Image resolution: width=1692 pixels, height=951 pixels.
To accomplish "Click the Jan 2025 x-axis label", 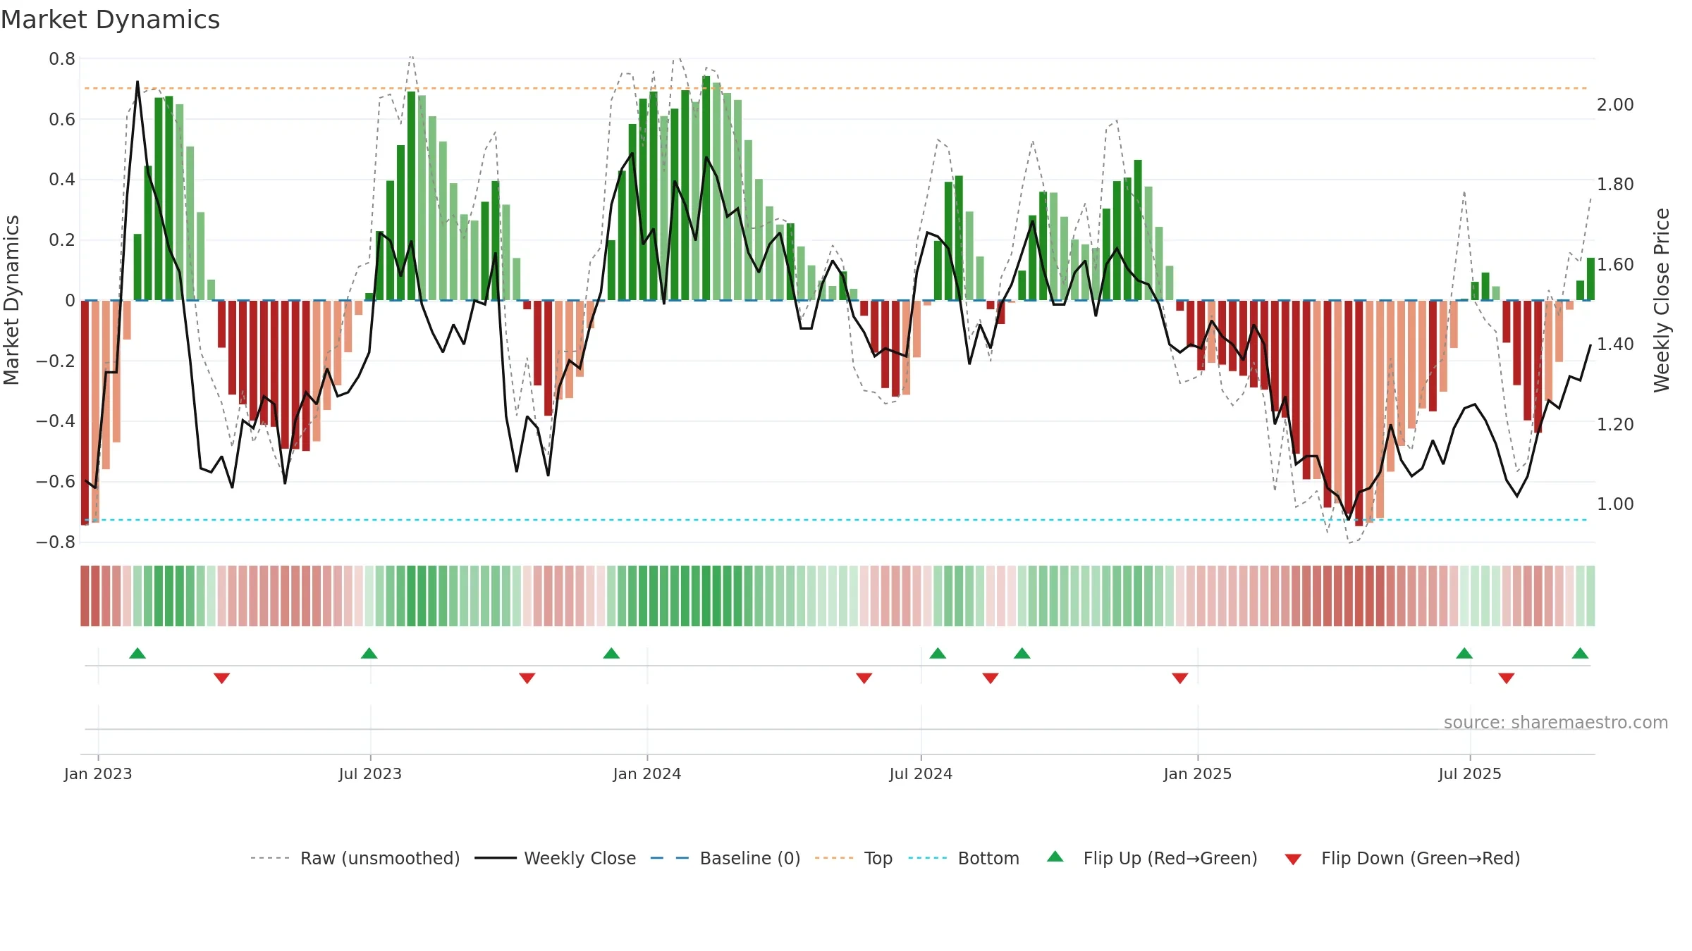I will pos(1198,773).
